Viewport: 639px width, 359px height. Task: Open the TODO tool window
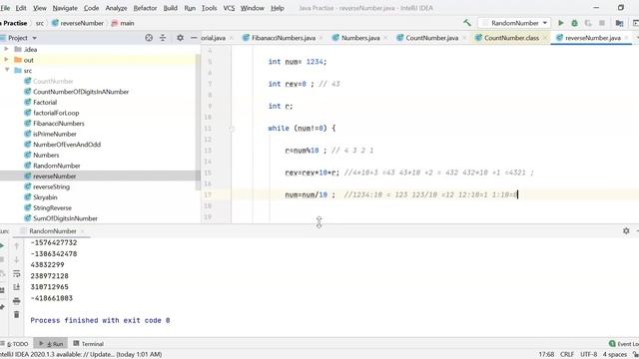click(15, 344)
